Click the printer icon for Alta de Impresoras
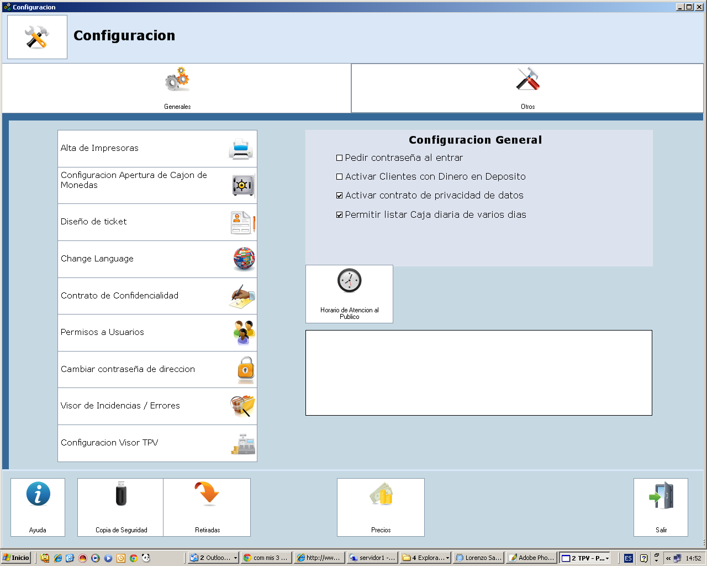The height and width of the screenshot is (566, 707). pos(241,149)
